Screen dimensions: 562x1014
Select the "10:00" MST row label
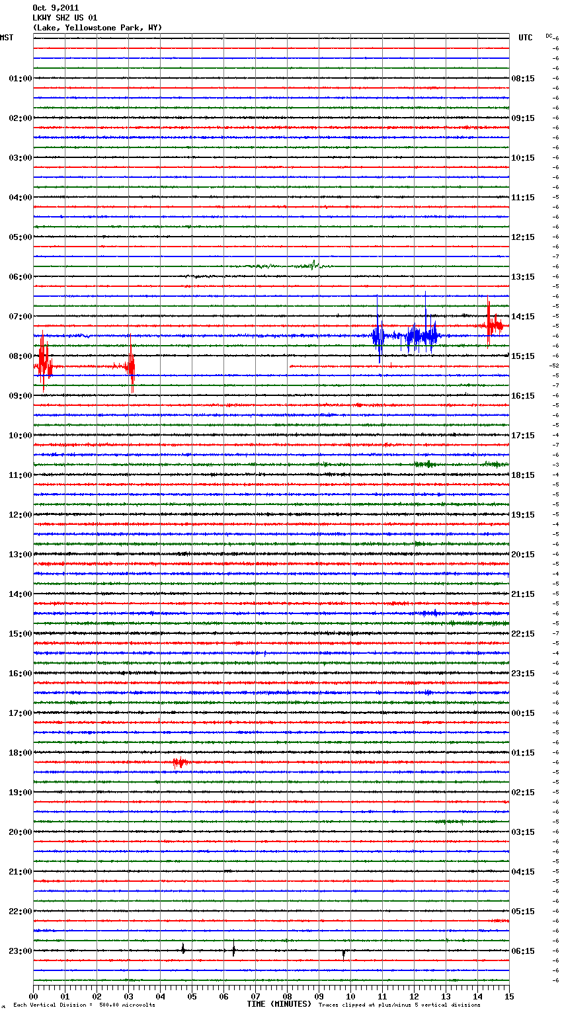[20, 436]
